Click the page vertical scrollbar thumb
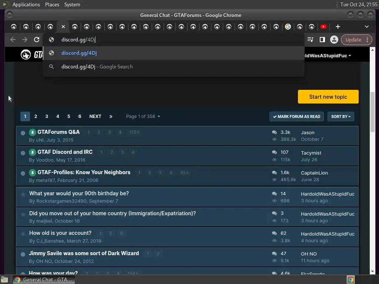The height and width of the screenshot is (284, 379). 372,112
